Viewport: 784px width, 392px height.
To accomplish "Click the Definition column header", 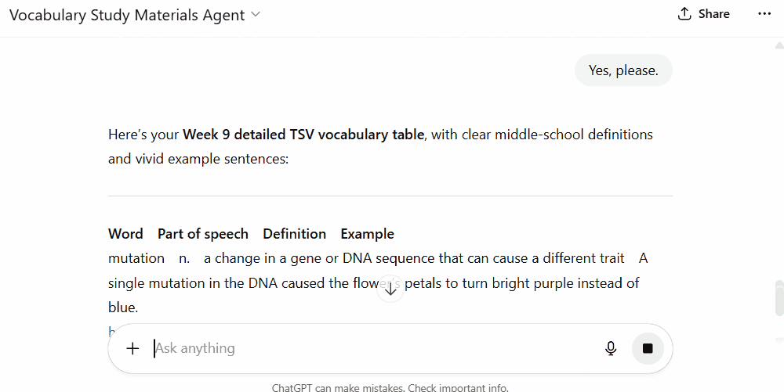I will coord(294,234).
